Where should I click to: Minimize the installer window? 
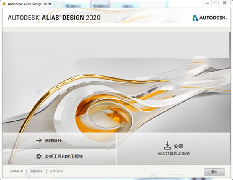208,3
